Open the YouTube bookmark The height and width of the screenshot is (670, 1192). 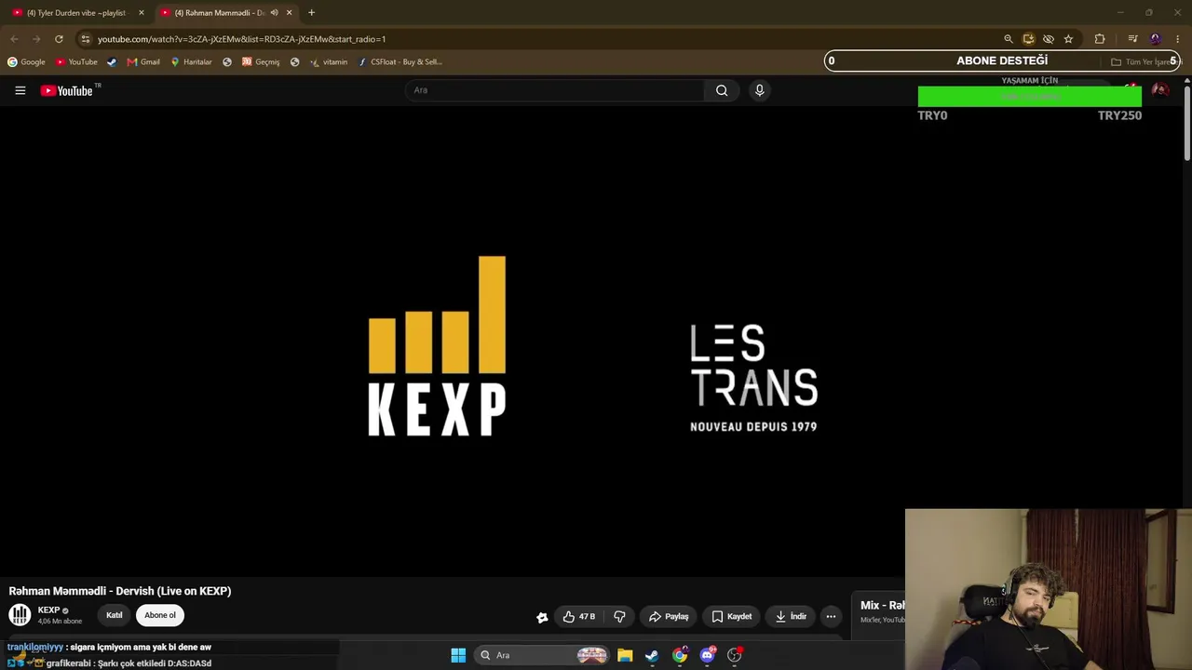coord(76,62)
